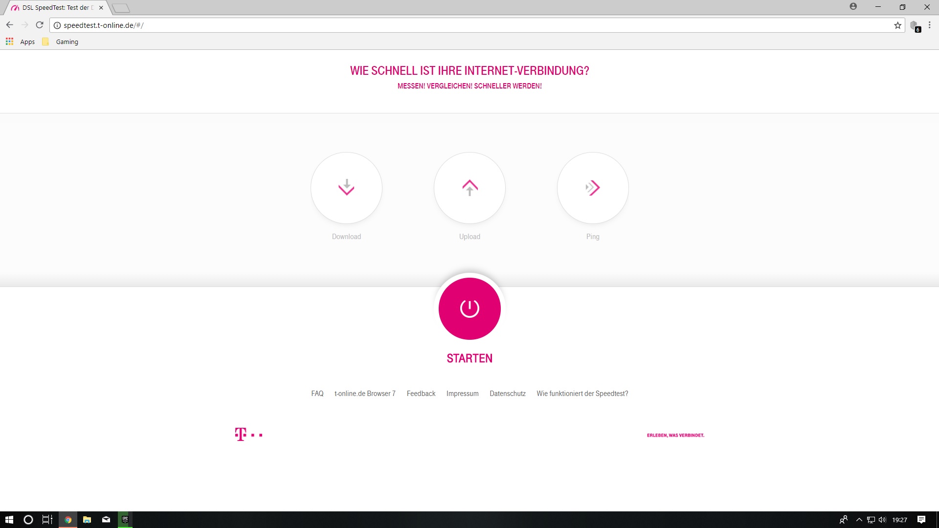
Task: Bookmark page with the star icon
Action: point(897,25)
